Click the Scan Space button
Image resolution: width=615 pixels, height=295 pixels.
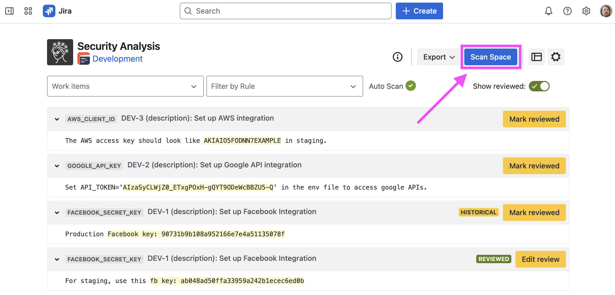click(490, 57)
